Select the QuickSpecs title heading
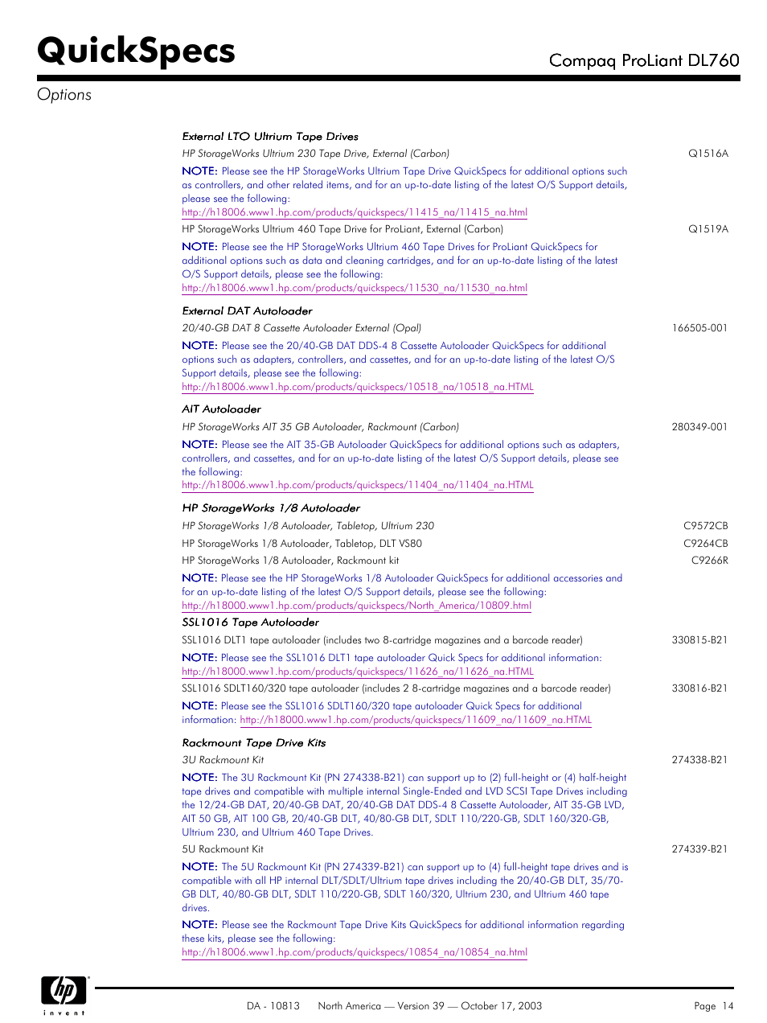 [136, 50]
